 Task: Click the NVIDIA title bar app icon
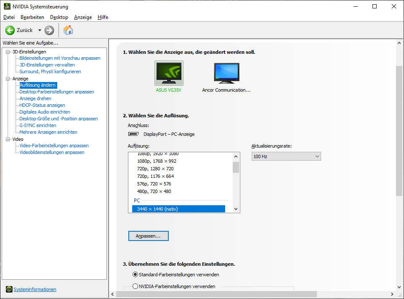click(7, 6)
